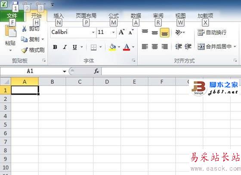Open the borders dropdown arrow
This screenshot has width=241, height=175.
click(x=101, y=47)
